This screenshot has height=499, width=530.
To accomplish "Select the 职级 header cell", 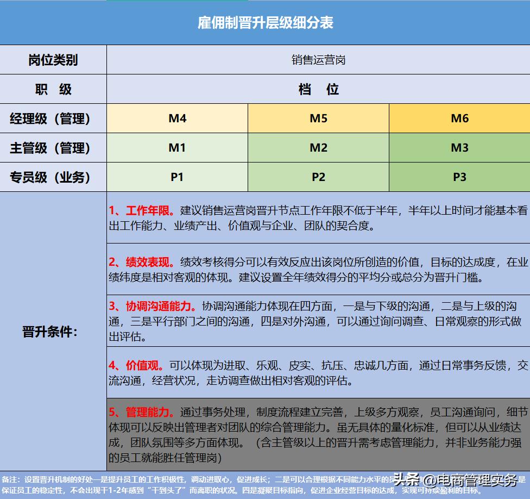I will pos(53,89).
